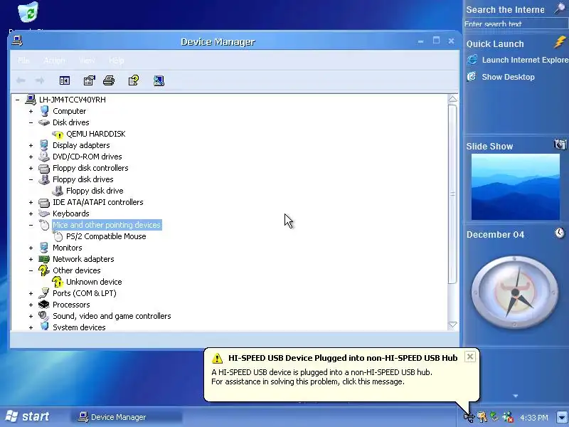
Task: Expand the IDE ATA/ATAPI controllers category
Action: click(x=31, y=202)
